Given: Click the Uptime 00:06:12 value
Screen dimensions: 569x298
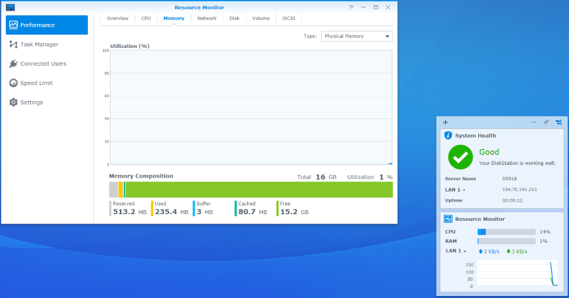Looking at the screenshot, I should 512,200.
